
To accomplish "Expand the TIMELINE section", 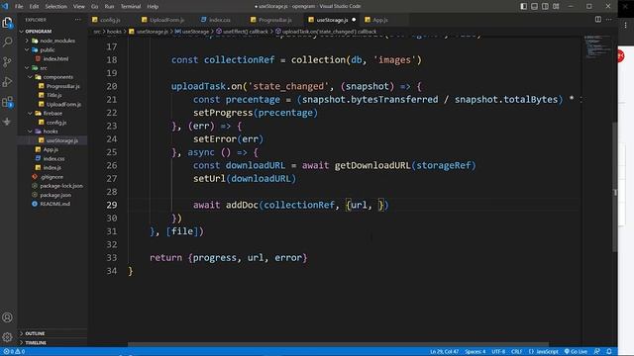I will tap(36, 343).
